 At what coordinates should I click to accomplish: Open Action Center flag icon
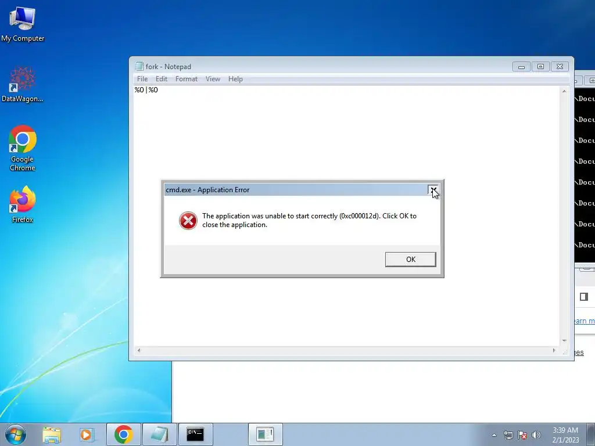pyautogui.click(x=522, y=435)
